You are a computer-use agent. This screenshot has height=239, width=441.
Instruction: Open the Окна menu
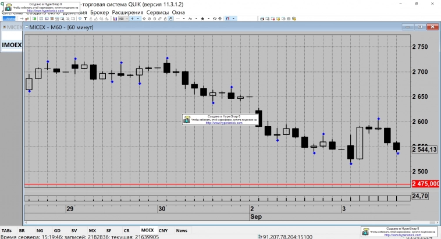click(x=178, y=12)
